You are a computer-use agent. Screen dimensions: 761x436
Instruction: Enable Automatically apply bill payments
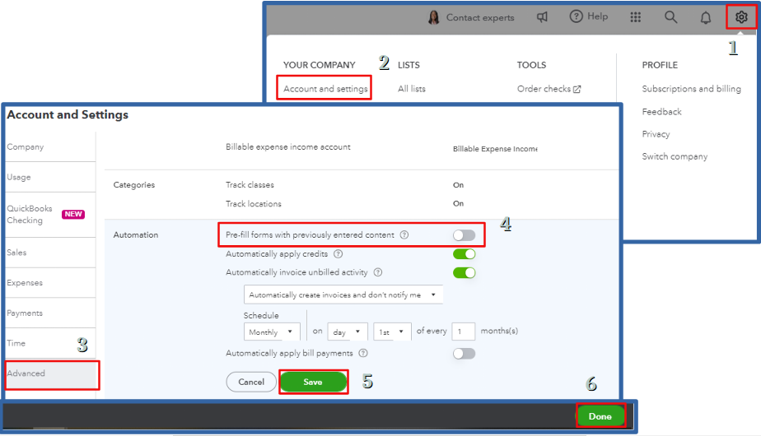464,354
